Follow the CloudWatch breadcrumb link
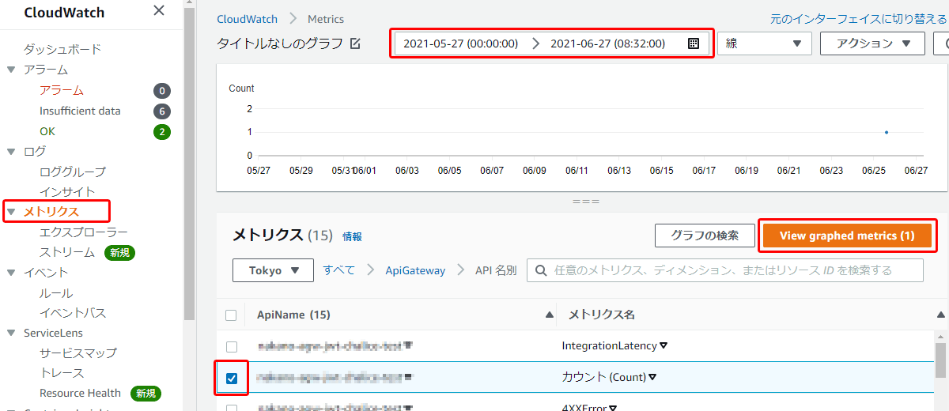Image resolution: width=949 pixels, height=411 pixels. [x=247, y=18]
